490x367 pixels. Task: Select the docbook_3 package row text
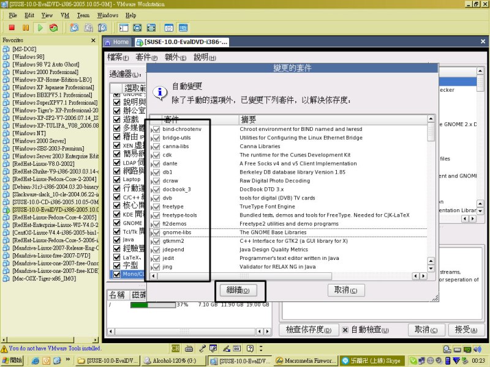pyautogui.click(x=176, y=190)
